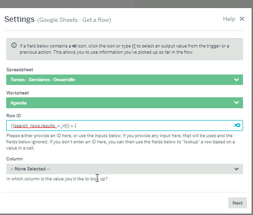The height and width of the screenshot is (215, 253).
Task: Click inside the Row ID input field
Action: [x=125, y=125]
